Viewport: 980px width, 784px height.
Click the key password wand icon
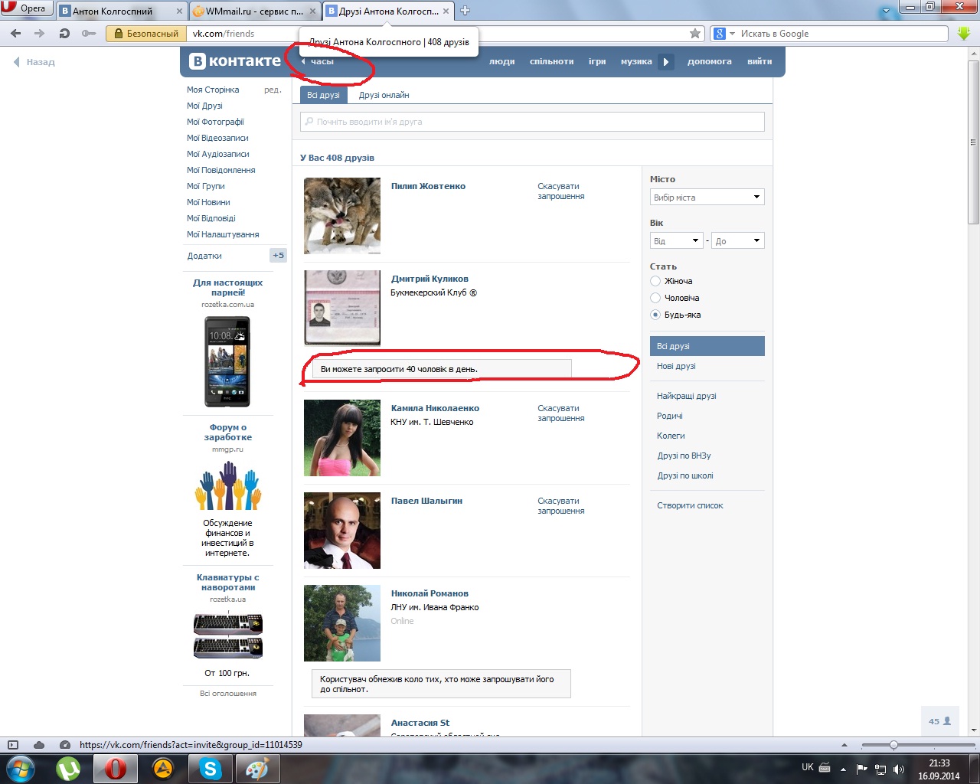(x=89, y=34)
